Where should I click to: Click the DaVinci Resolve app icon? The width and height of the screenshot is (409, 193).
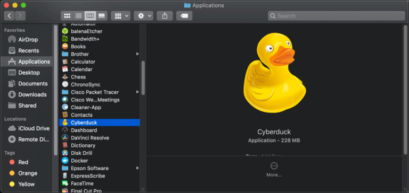tap(65, 138)
